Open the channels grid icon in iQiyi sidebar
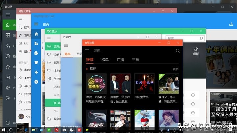Screen dimensions: 237x133 click(x=8, y=35)
